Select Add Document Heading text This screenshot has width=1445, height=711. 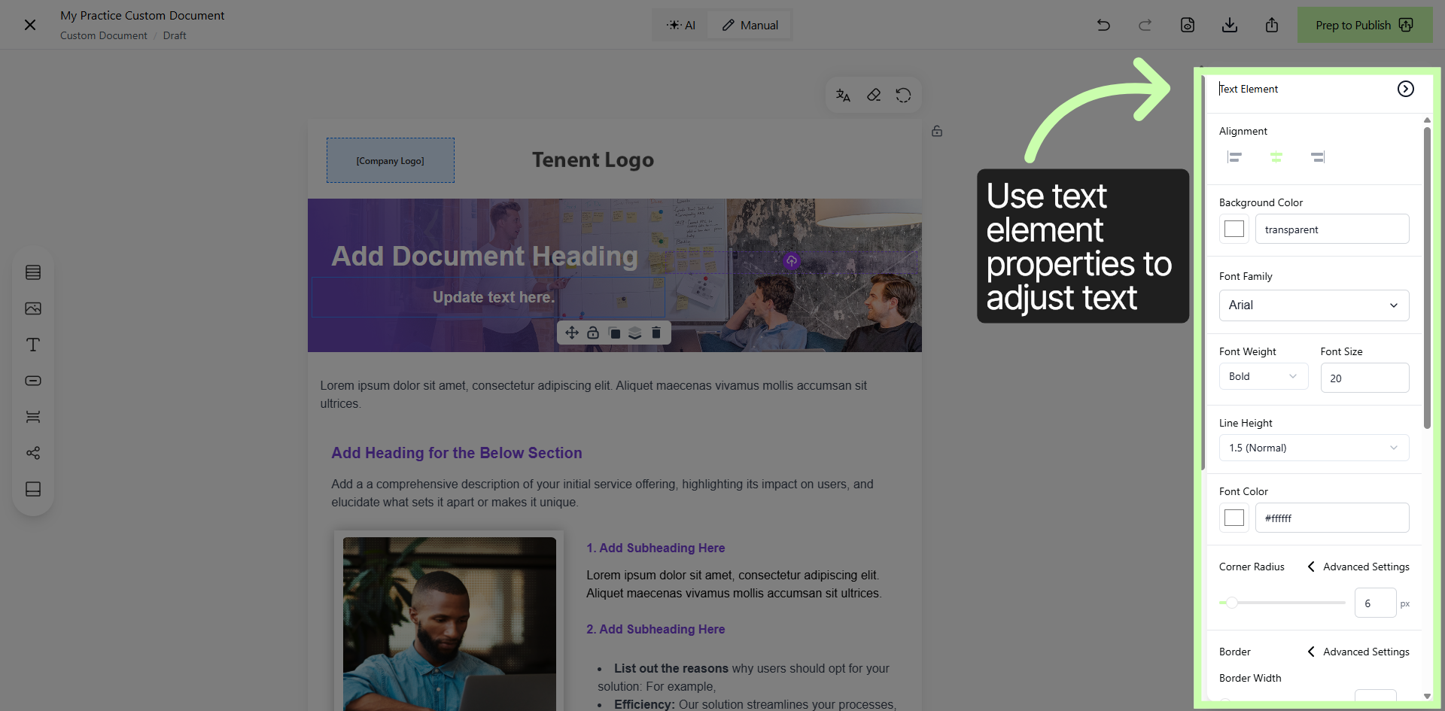click(485, 256)
